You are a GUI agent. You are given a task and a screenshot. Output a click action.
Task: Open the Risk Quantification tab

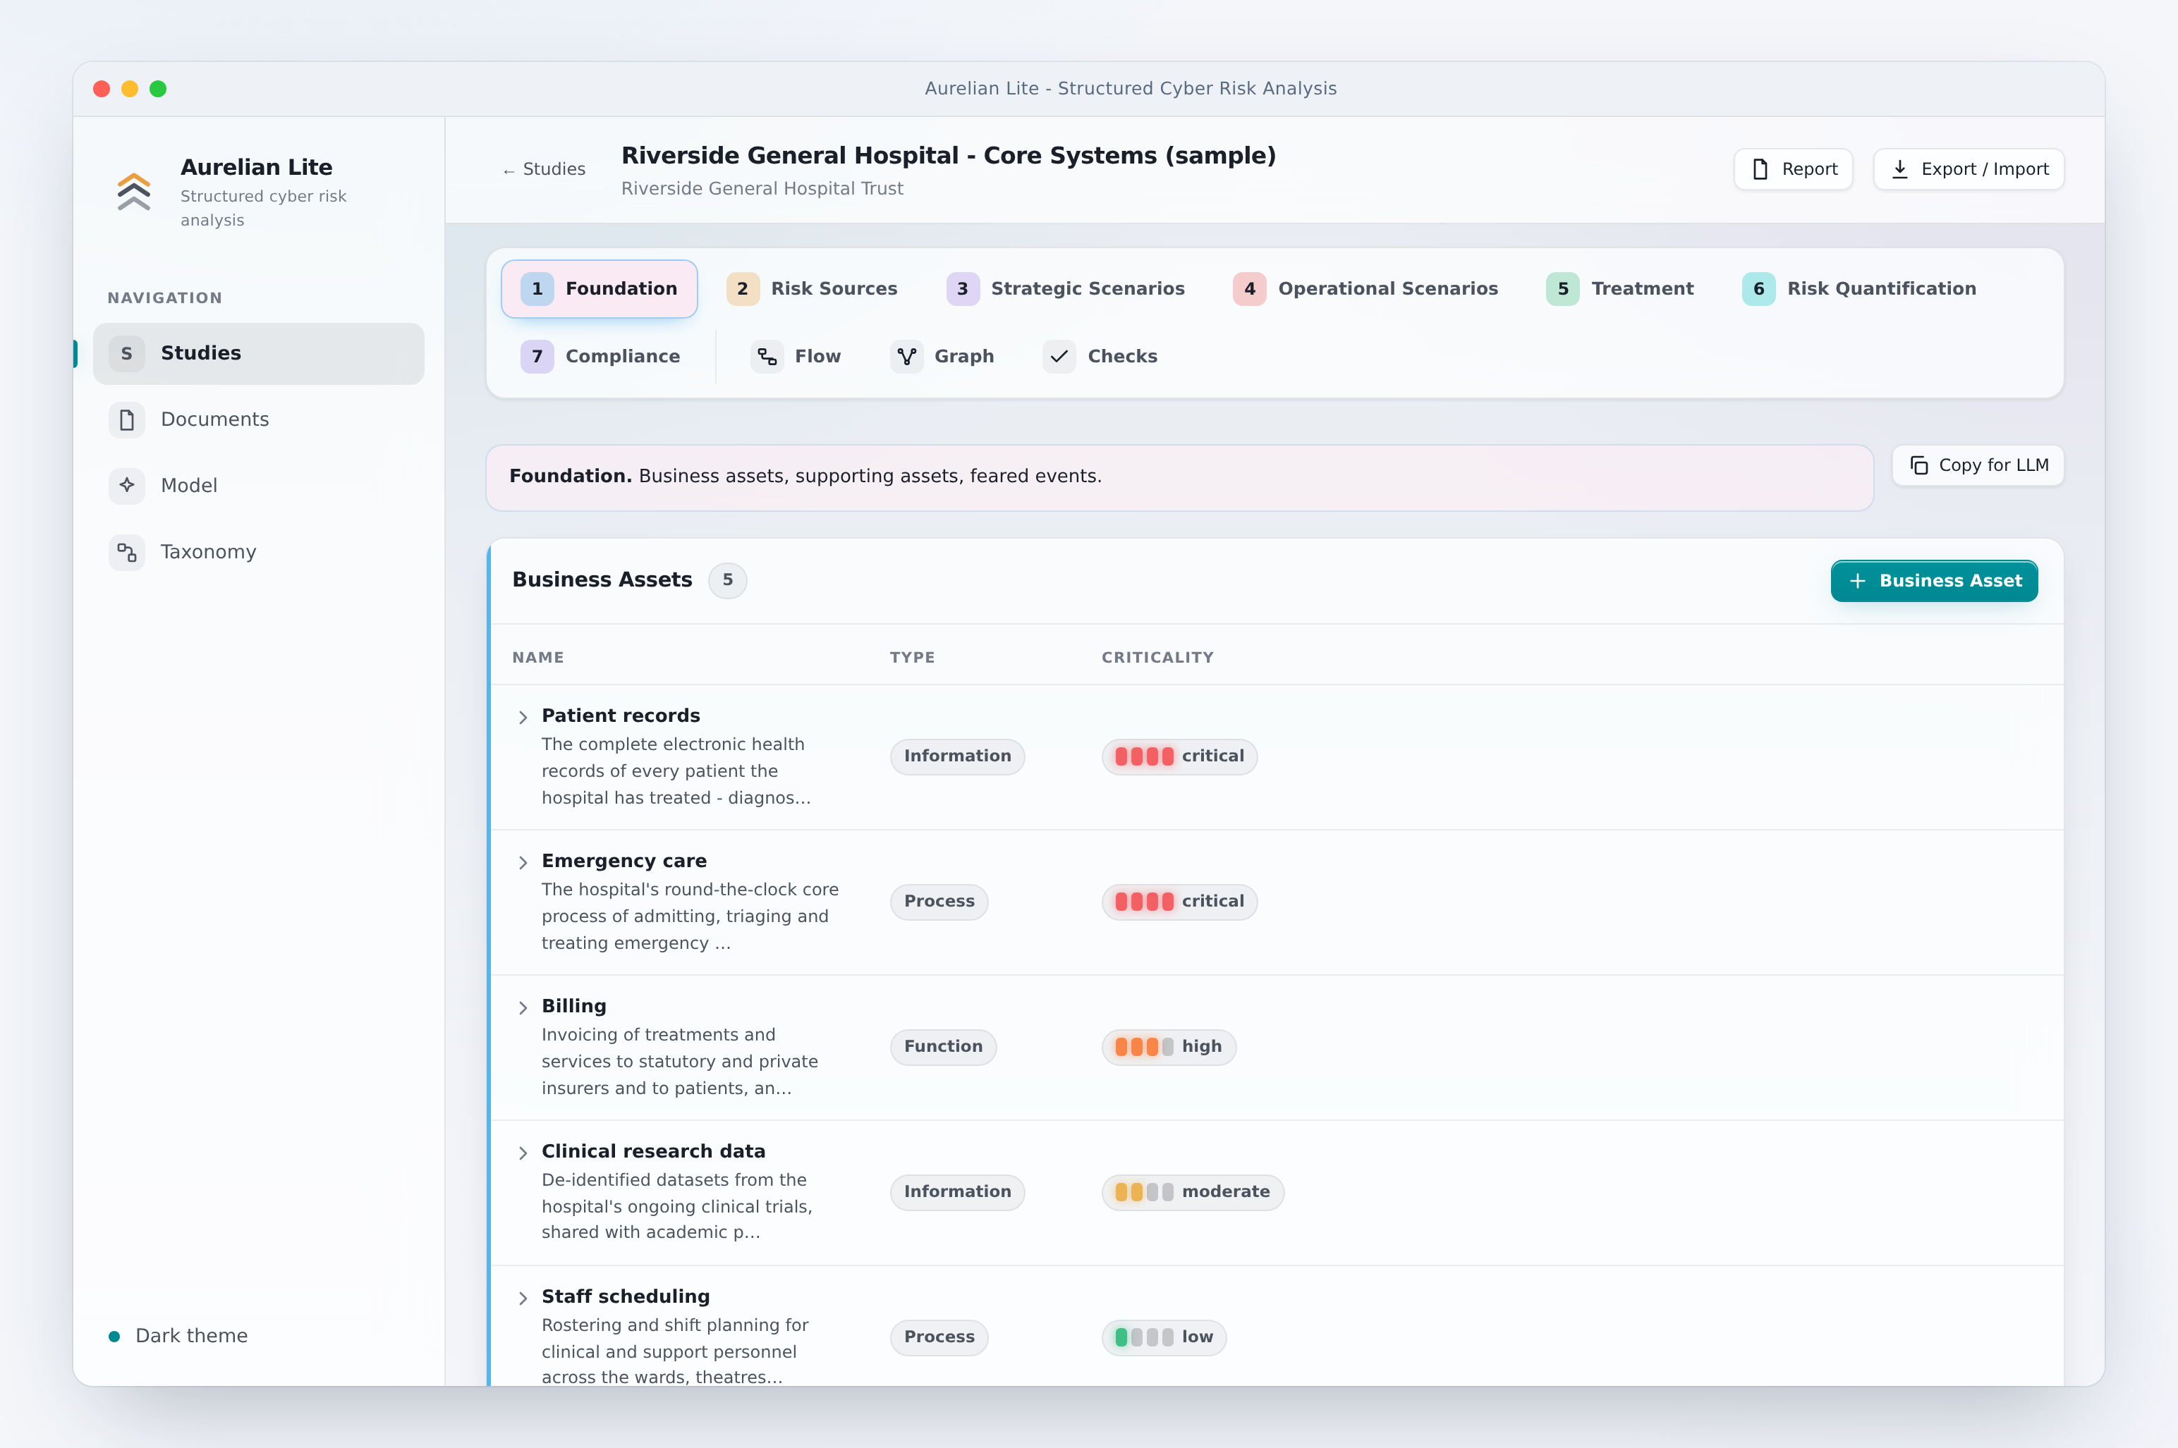pos(1859,289)
